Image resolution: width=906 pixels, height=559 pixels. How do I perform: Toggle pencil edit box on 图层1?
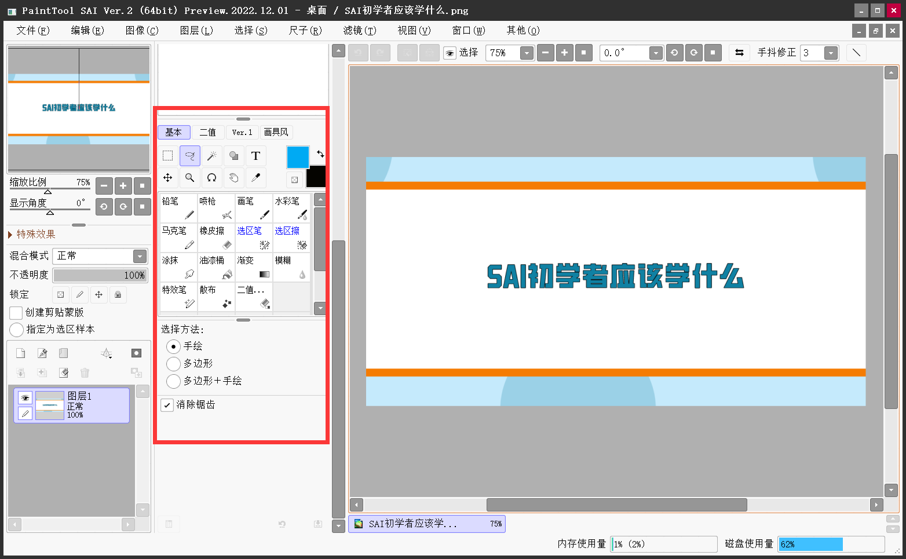point(25,413)
